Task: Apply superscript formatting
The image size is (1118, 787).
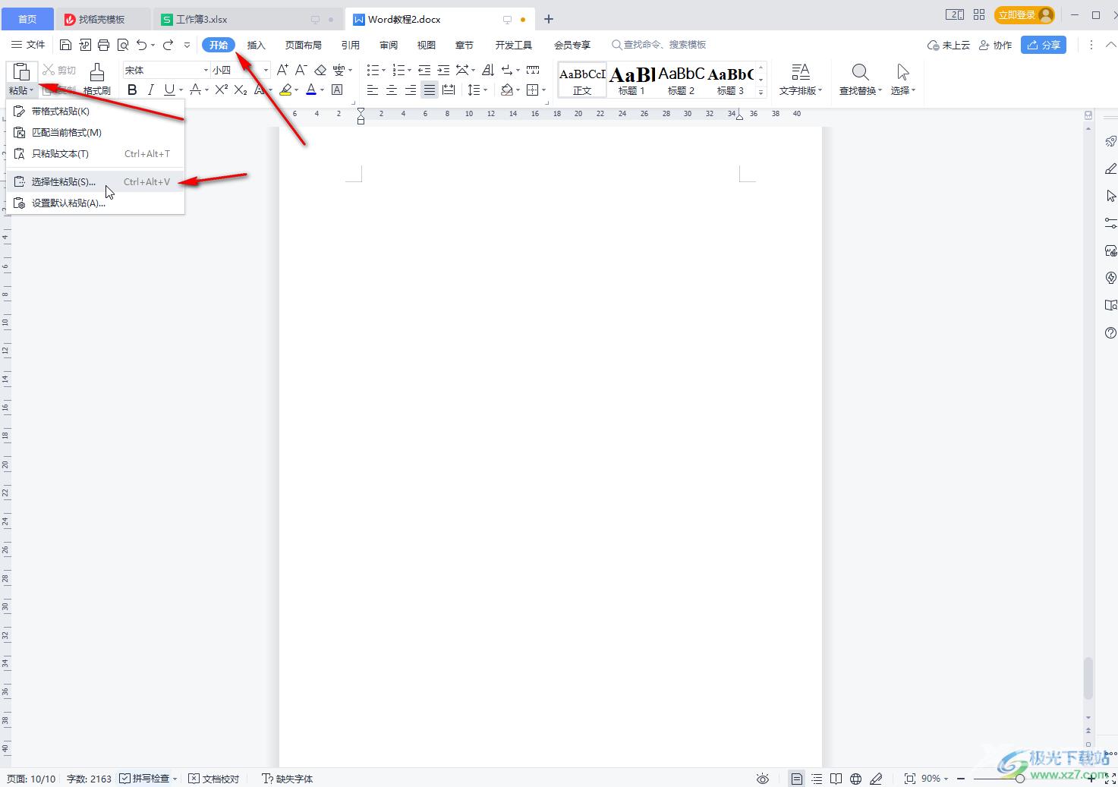Action: point(222,90)
